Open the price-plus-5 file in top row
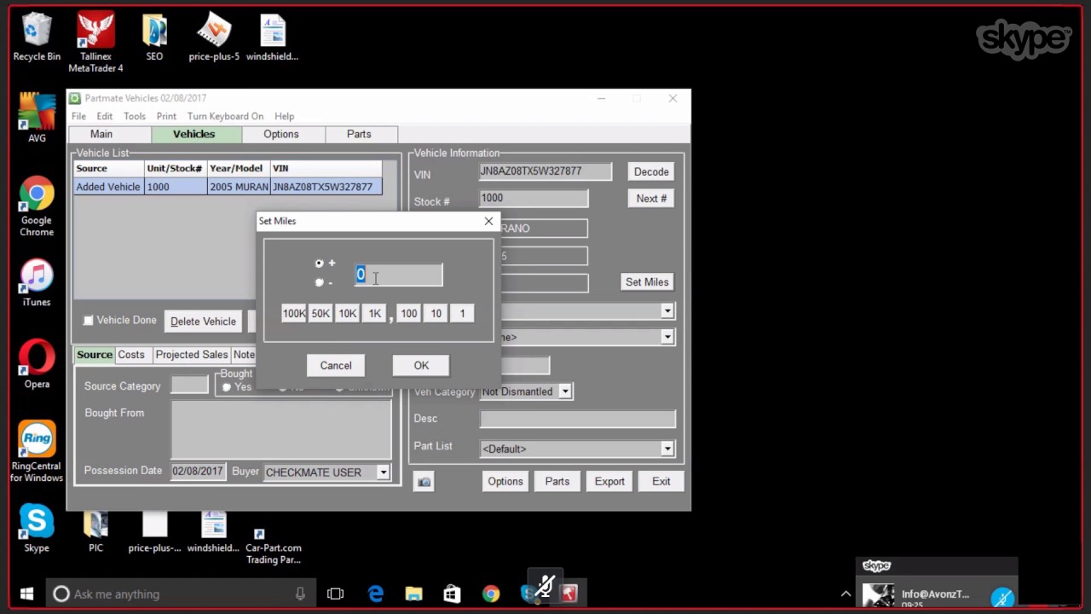Screen dimensions: 1091x614 coord(214,38)
